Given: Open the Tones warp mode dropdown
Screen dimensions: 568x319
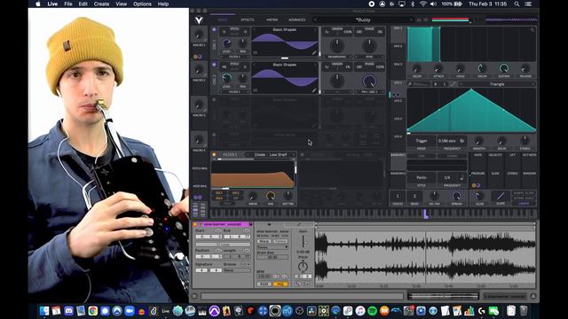Looking at the screenshot, I should [x=272, y=247].
